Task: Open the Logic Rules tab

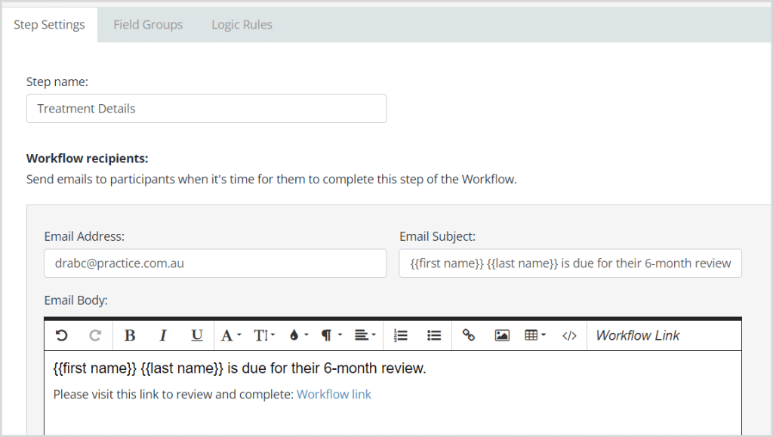Action: (242, 24)
